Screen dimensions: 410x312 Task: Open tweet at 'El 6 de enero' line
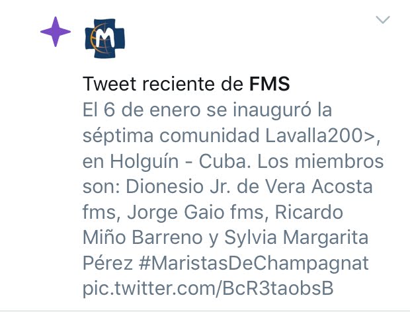pyautogui.click(x=208, y=110)
